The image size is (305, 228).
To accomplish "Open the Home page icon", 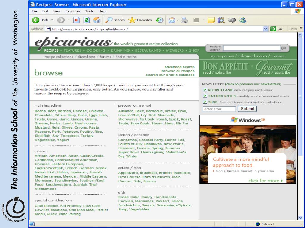I will (97, 20).
